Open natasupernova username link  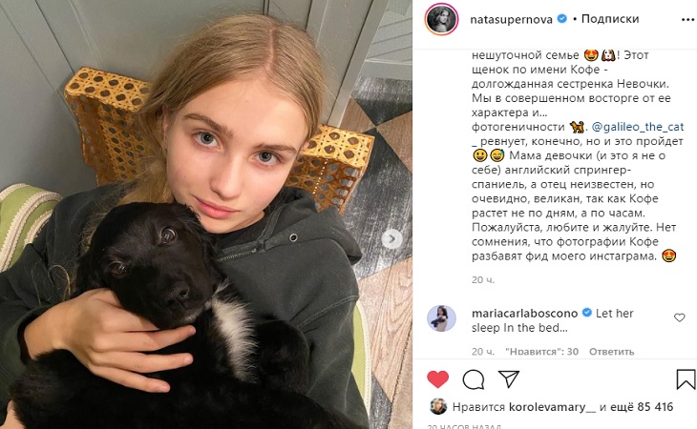(511, 19)
